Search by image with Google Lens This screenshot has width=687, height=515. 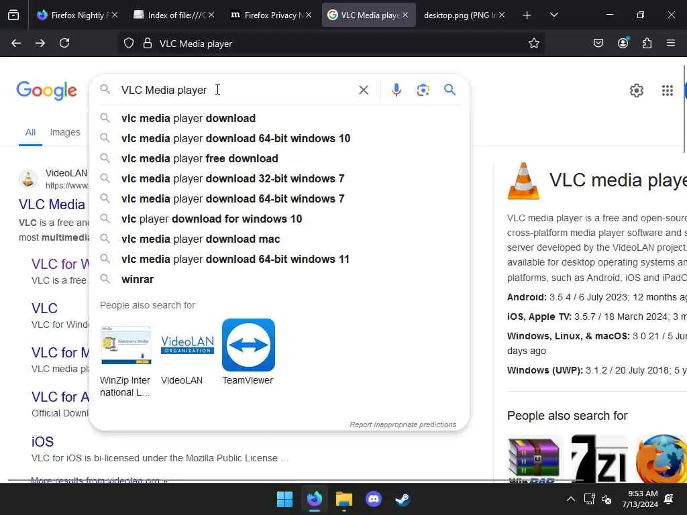pos(423,91)
